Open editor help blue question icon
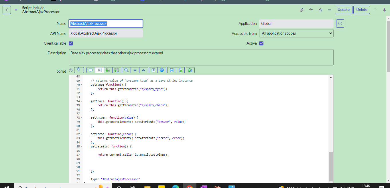 tap(162, 70)
